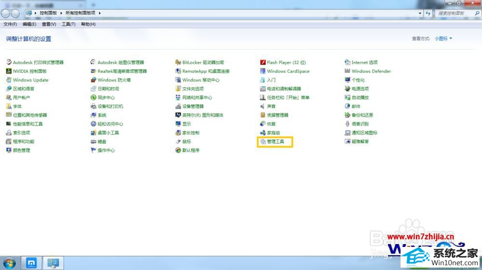Open the 文件(F) menu
The height and width of the screenshot is (270, 482).
(10, 24)
